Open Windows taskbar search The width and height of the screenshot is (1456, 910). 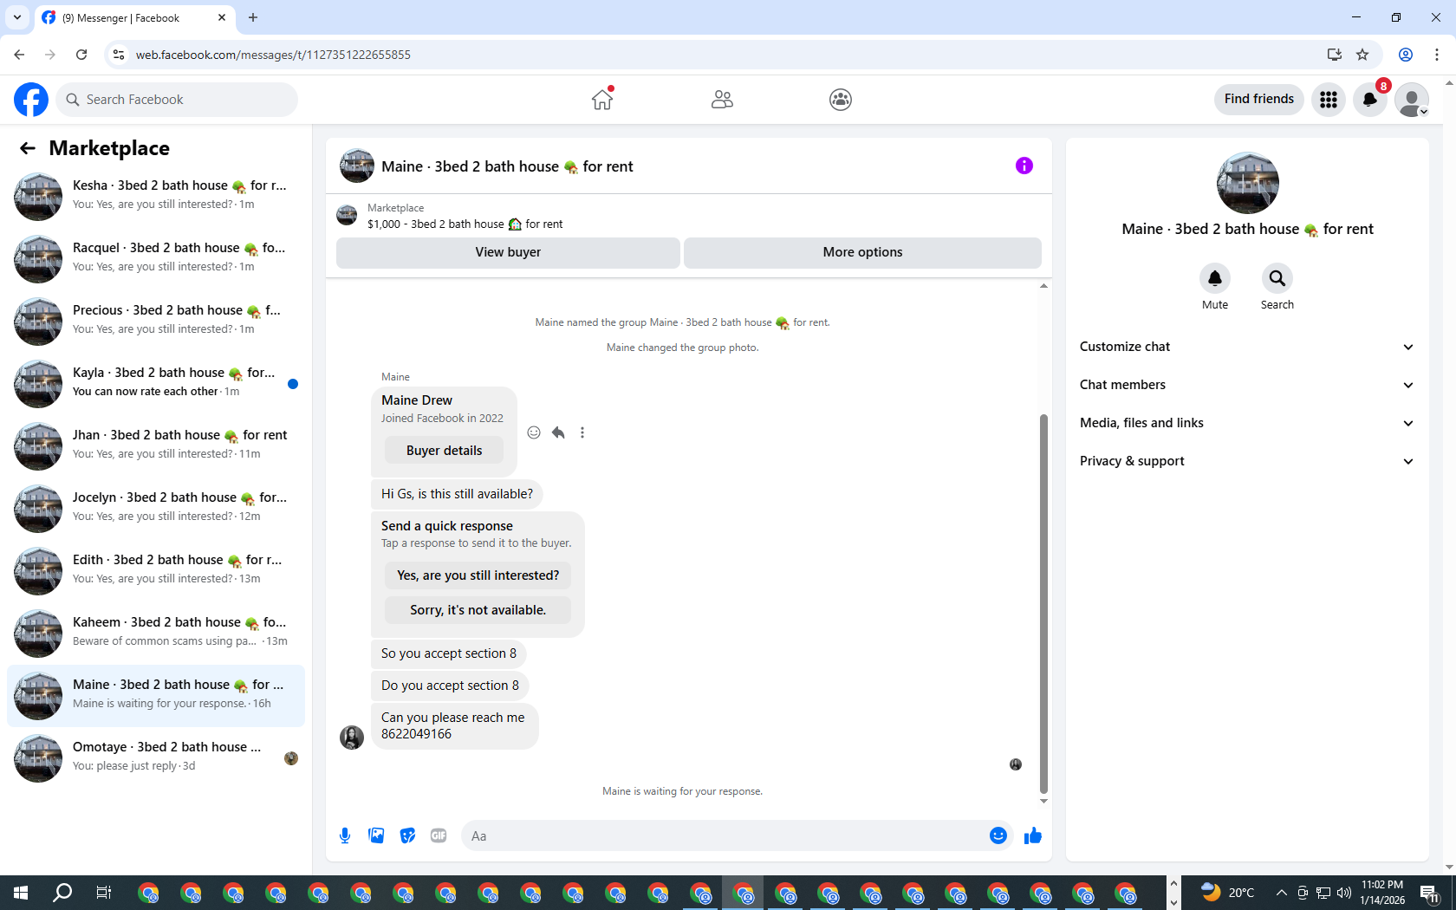click(62, 893)
